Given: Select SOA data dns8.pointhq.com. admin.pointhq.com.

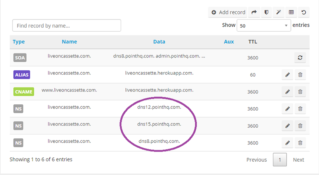Looking at the screenshot, I should tap(159, 56).
